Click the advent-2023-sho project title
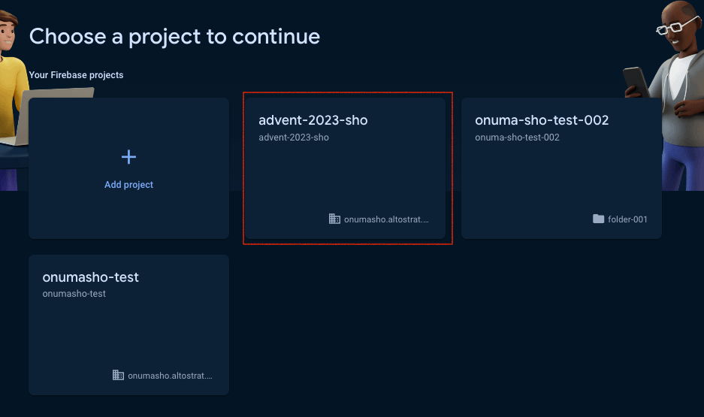 click(313, 120)
